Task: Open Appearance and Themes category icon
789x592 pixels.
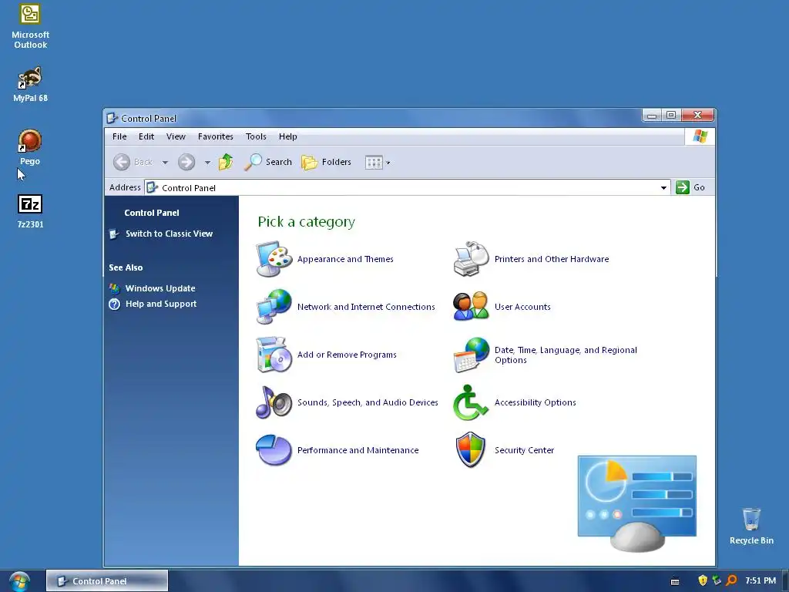Action: (274, 259)
